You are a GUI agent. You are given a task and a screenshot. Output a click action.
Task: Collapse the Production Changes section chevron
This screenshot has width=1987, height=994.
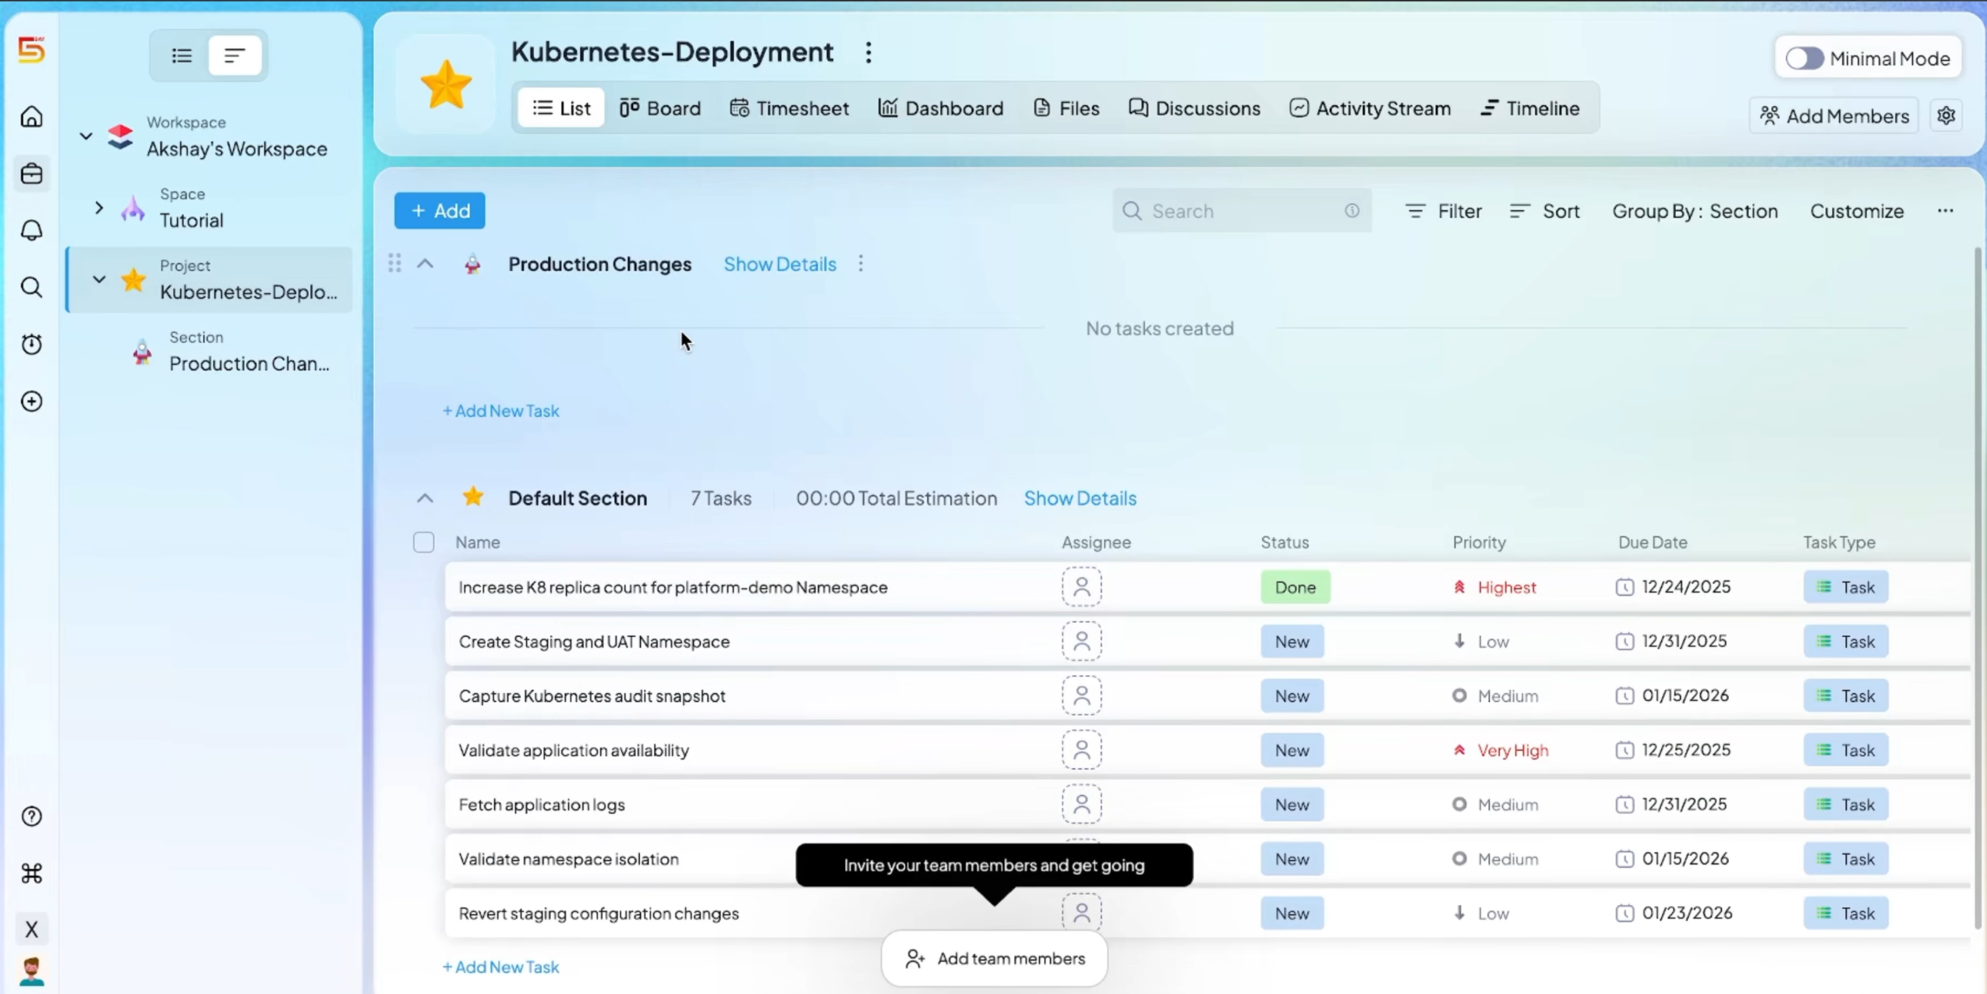pyautogui.click(x=425, y=264)
